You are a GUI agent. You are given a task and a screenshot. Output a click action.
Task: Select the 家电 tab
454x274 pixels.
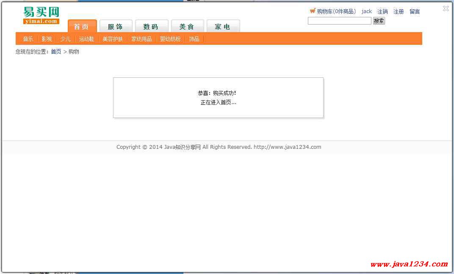click(223, 26)
